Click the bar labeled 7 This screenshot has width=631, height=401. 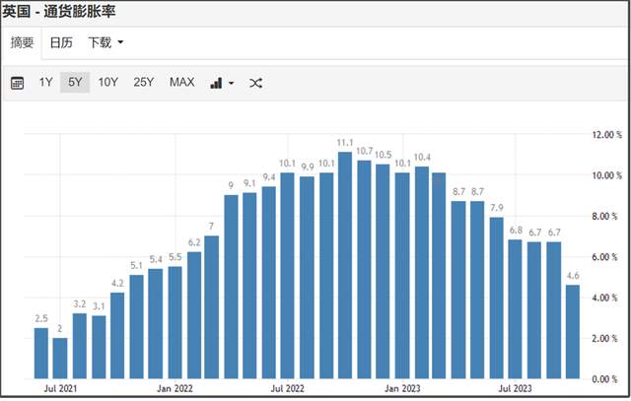[x=211, y=307]
